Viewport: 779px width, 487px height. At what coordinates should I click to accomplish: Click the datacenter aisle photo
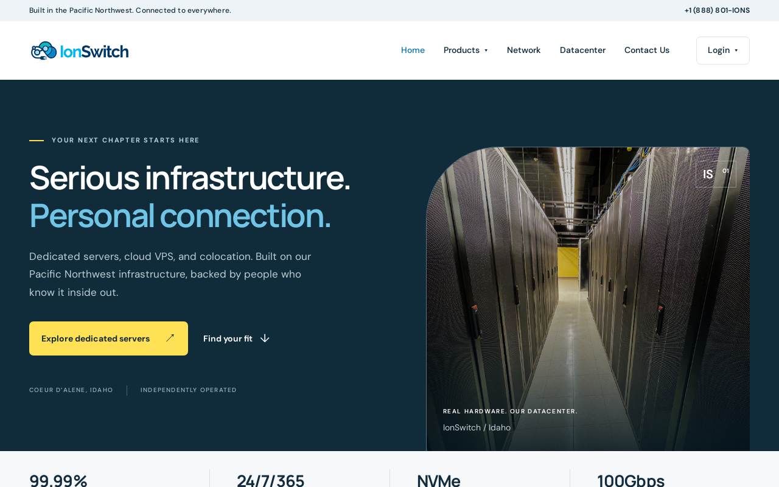pyautogui.click(x=588, y=299)
